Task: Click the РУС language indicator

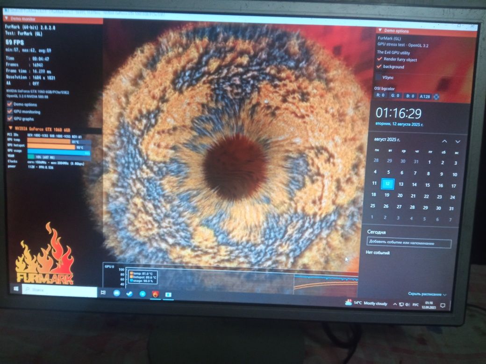Action: coord(415,305)
